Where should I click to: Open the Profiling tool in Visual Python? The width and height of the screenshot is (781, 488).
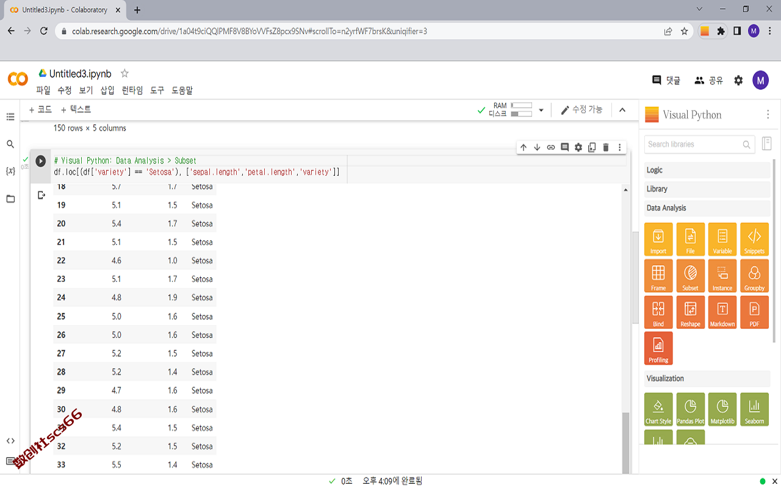658,348
